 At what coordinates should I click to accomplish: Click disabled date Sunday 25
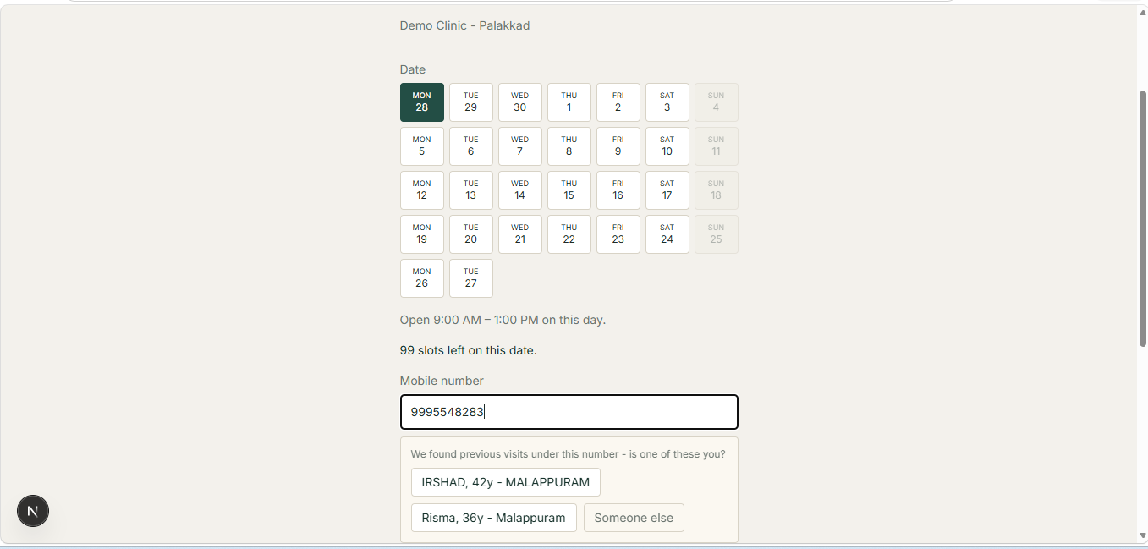click(x=717, y=234)
